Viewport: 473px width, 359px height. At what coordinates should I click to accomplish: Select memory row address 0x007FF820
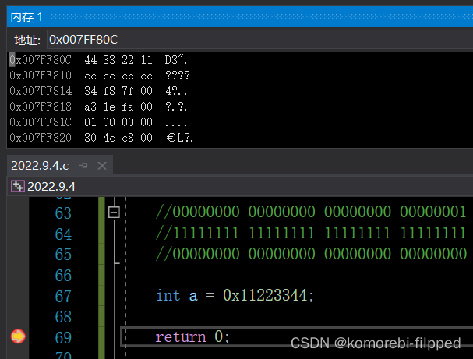coord(41,138)
